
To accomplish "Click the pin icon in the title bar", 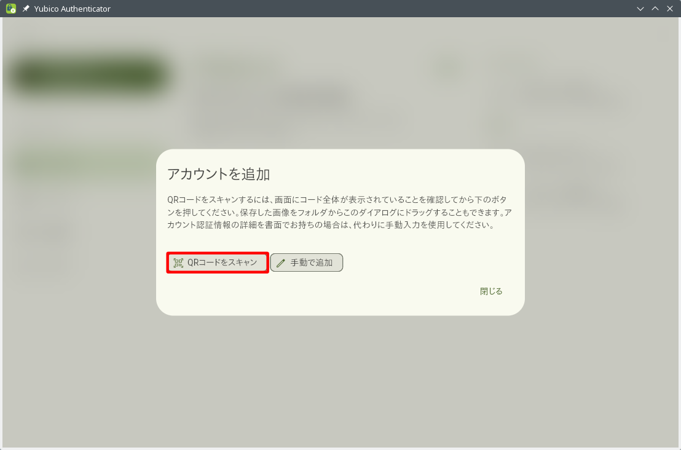I will pos(25,9).
